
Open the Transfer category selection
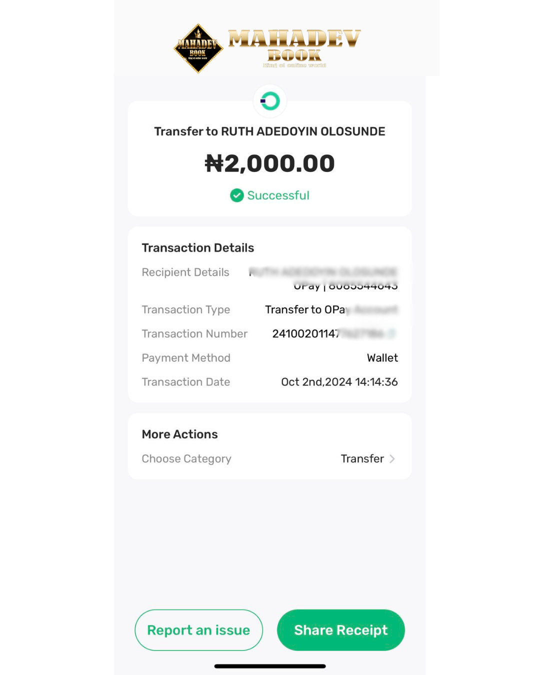[362, 459]
